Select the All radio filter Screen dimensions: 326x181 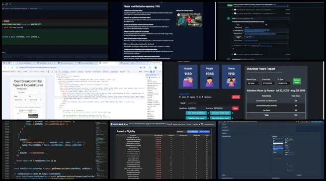click(197, 97)
